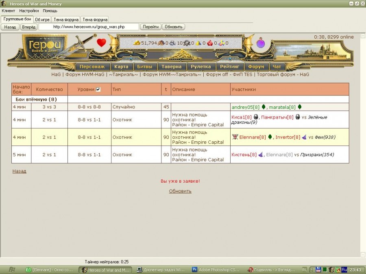Click elf faction icon beside maratela[8]
This screenshot has height=274, width=366.
click(x=300, y=107)
